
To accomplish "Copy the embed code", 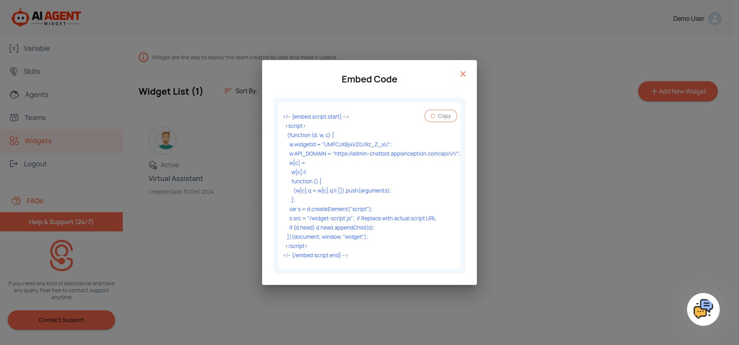I will (x=441, y=116).
